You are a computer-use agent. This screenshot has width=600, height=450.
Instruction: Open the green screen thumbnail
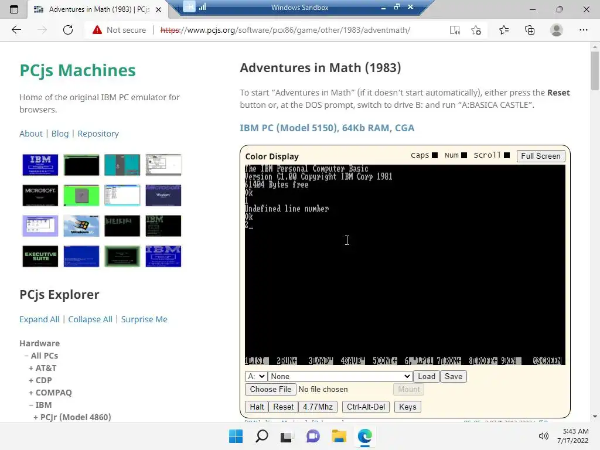pos(81,195)
